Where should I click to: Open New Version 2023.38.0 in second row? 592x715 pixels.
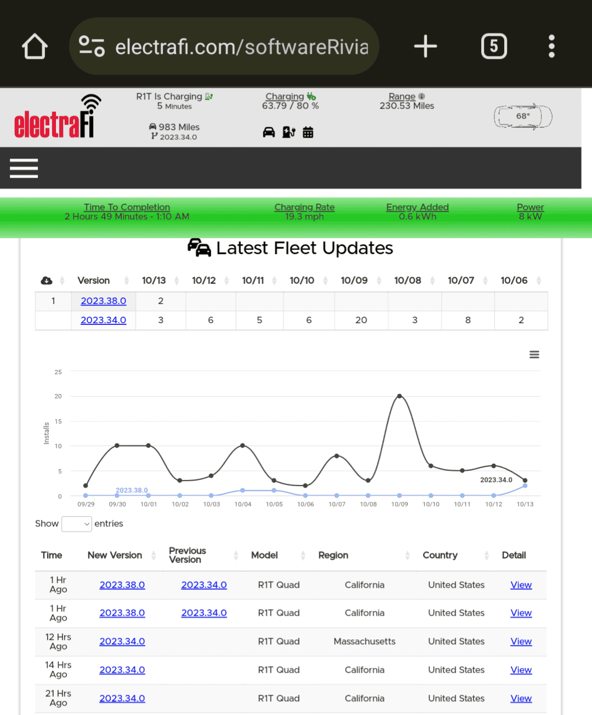[x=122, y=613]
